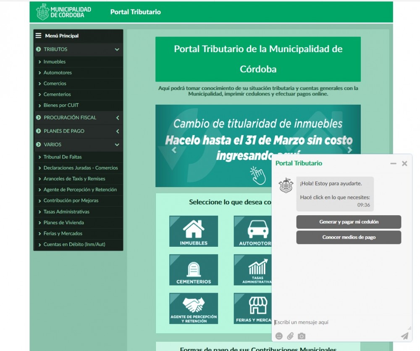Open Tribunal De Faltas menu item
The width and height of the screenshot is (420, 351).
[x=63, y=157]
